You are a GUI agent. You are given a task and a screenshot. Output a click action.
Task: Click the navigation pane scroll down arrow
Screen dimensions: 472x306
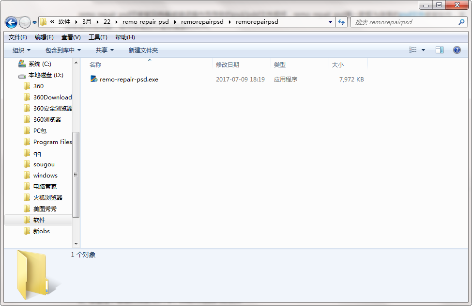pos(76,243)
